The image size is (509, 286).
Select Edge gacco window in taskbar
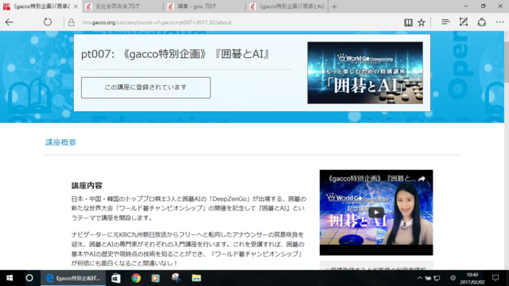pyautogui.click(x=73, y=278)
